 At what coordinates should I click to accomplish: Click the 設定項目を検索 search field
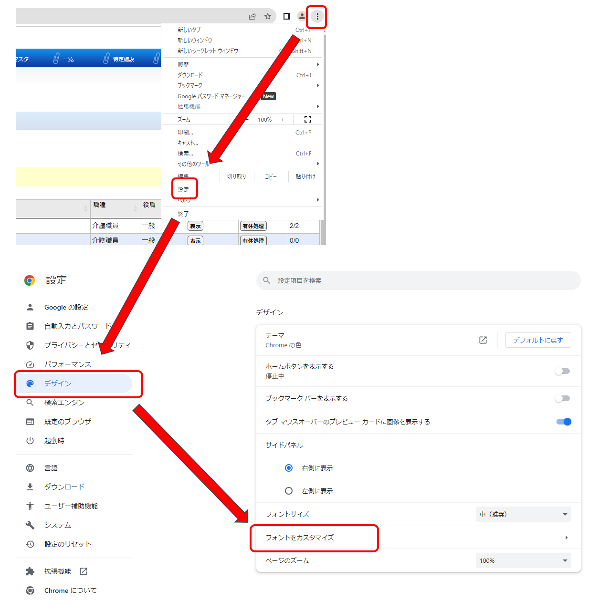(x=418, y=280)
